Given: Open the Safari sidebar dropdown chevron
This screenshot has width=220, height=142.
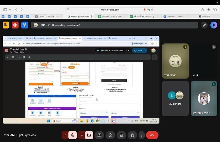Looking at the screenshot, I should [x=11, y=9].
